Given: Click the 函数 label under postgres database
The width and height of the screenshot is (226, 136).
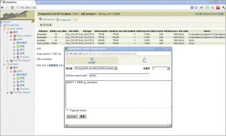Looking at the screenshot, I should (22, 85).
